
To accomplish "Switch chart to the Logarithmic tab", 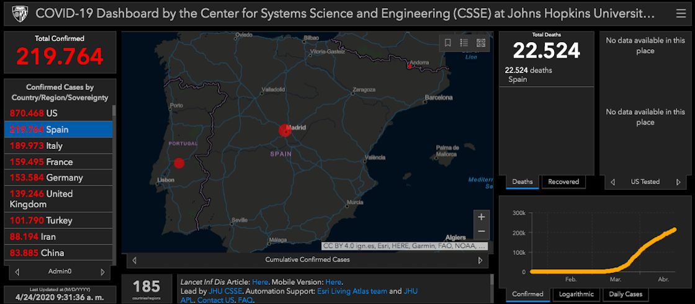I will (x=575, y=294).
